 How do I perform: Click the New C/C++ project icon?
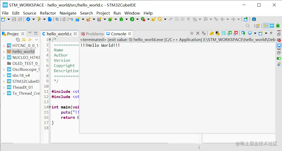78,19
